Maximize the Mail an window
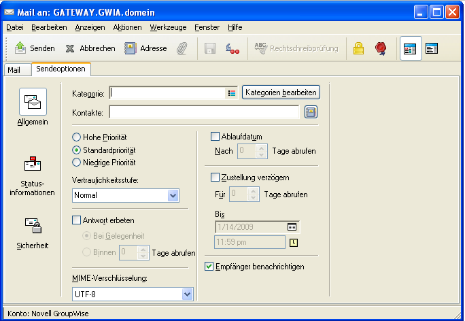The image size is (465, 321). 436,12
